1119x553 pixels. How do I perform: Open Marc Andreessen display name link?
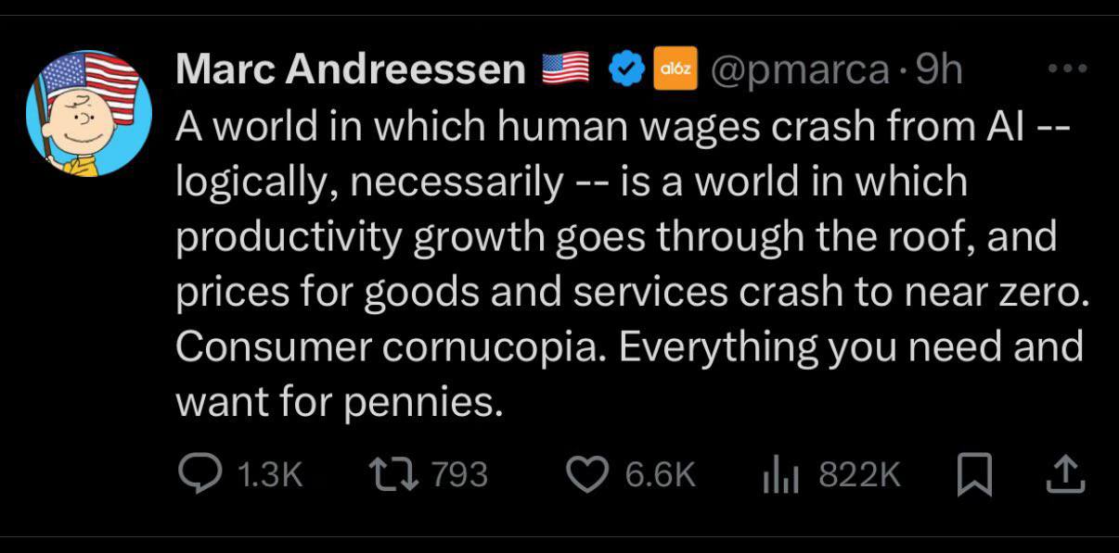tap(351, 70)
